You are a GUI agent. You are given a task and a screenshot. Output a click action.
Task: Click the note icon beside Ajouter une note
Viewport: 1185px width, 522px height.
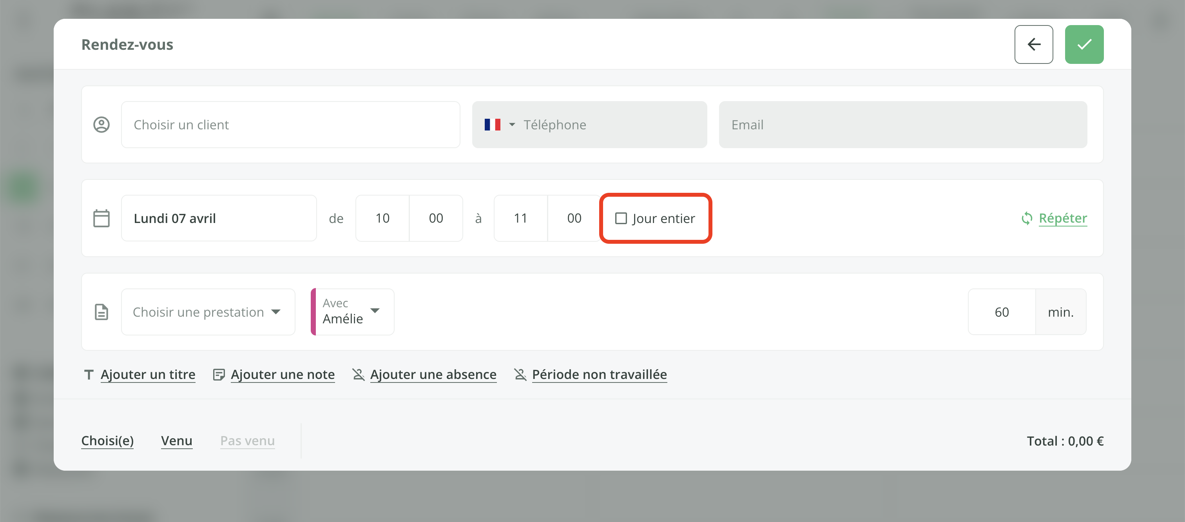(x=219, y=374)
